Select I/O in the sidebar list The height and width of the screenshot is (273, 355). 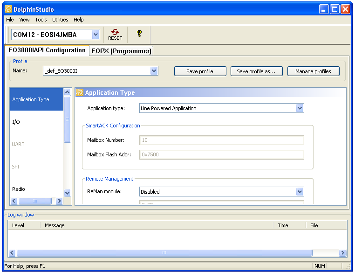[x=37, y=122]
